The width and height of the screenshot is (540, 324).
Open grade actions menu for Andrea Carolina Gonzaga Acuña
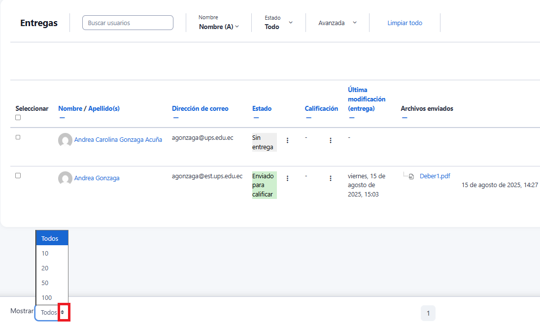click(330, 140)
